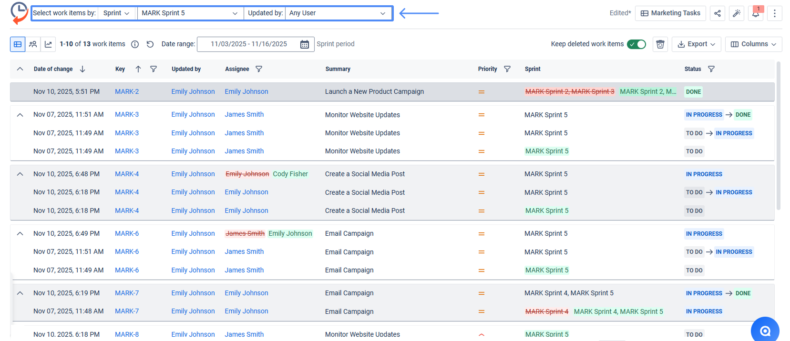
Task: Switch to the users view icon
Action: pos(33,44)
